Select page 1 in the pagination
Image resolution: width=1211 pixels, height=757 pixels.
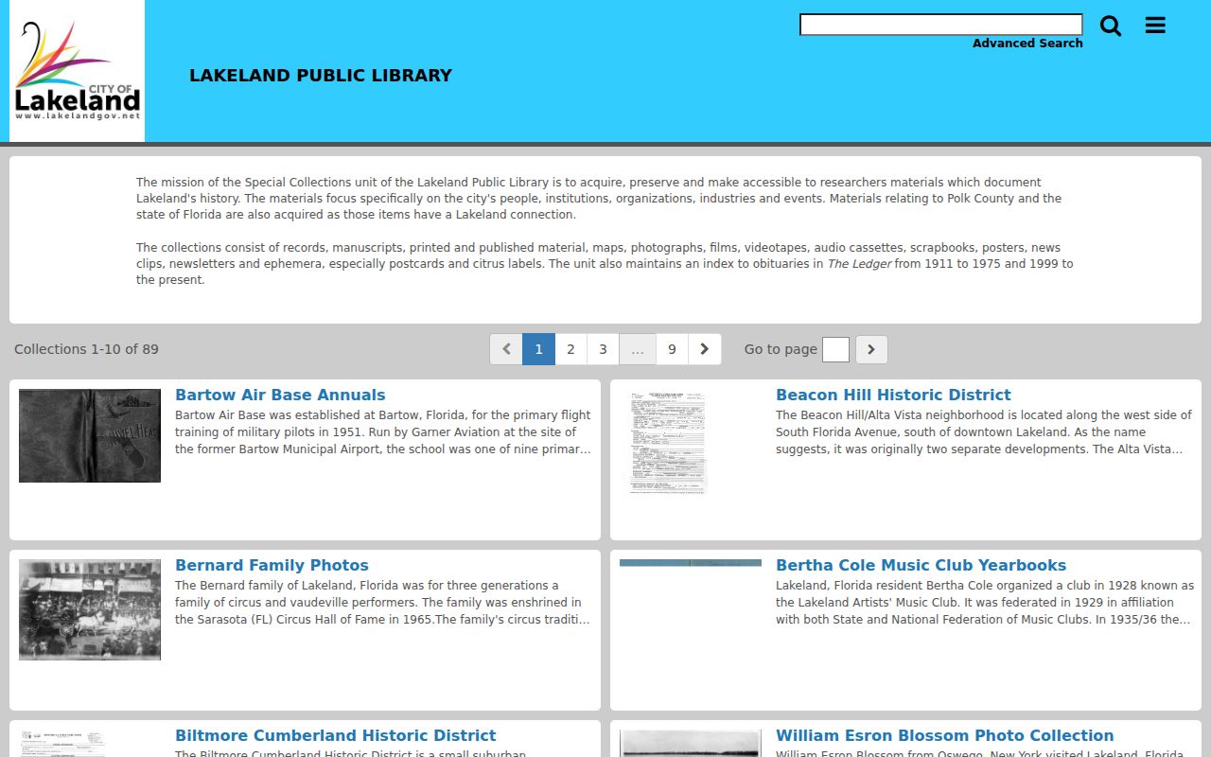[538, 349]
